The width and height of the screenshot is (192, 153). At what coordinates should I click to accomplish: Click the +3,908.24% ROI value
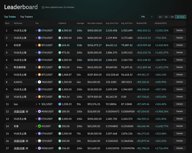click(162, 112)
